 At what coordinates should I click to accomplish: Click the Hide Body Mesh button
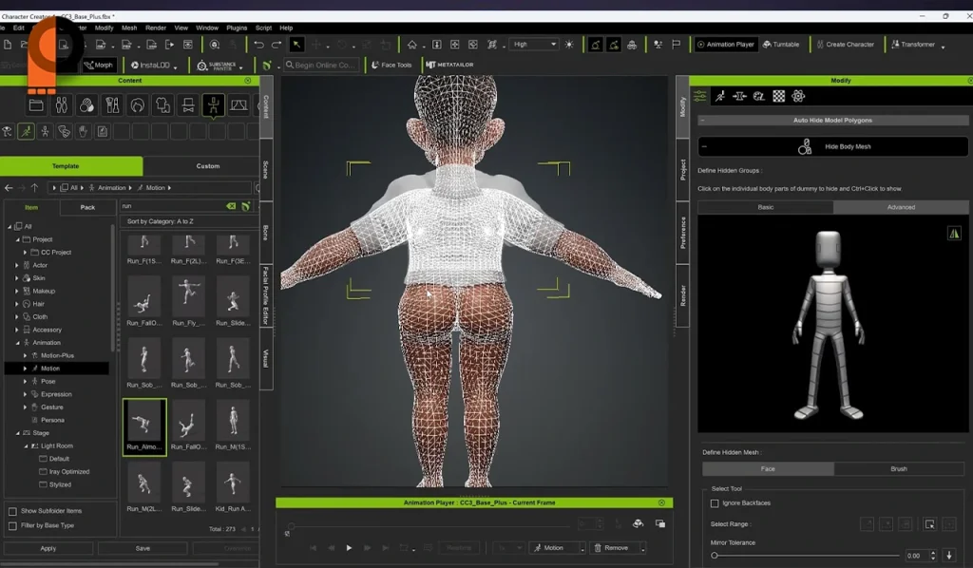(x=832, y=147)
